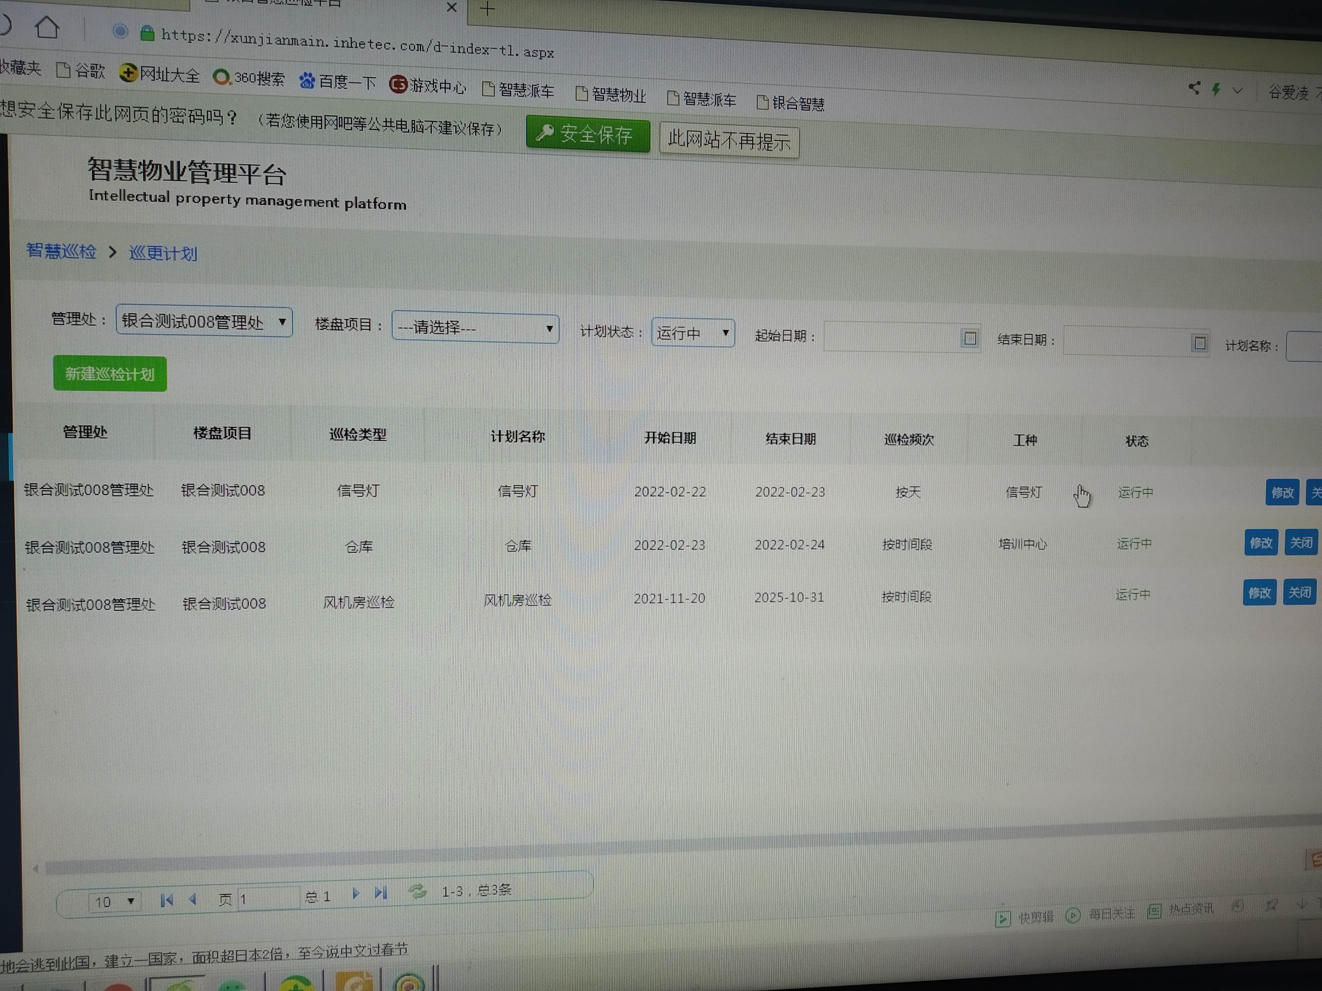Image resolution: width=1322 pixels, height=991 pixels.
Task: Click the 安全保存 button
Action: tap(588, 135)
